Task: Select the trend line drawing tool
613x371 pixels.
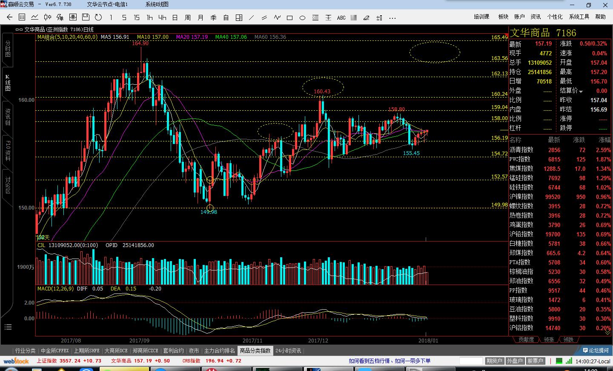Action: [252, 17]
